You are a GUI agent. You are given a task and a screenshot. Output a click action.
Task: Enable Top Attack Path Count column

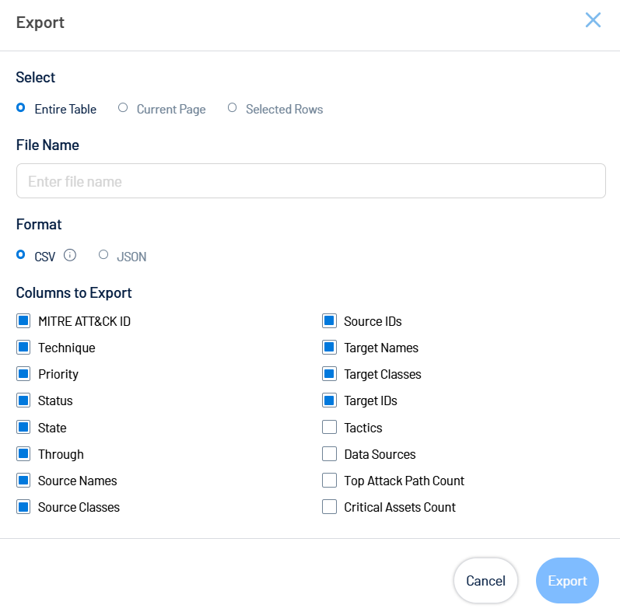(330, 481)
